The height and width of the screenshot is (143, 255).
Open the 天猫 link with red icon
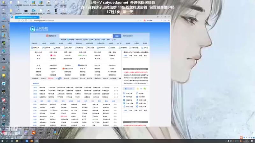[x=53, y=55]
